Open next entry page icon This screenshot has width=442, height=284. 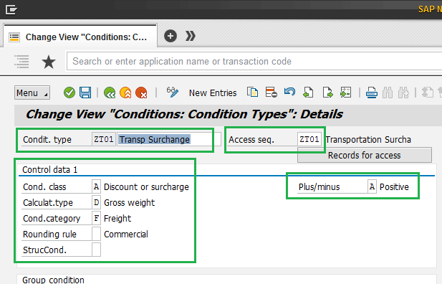(327, 93)
